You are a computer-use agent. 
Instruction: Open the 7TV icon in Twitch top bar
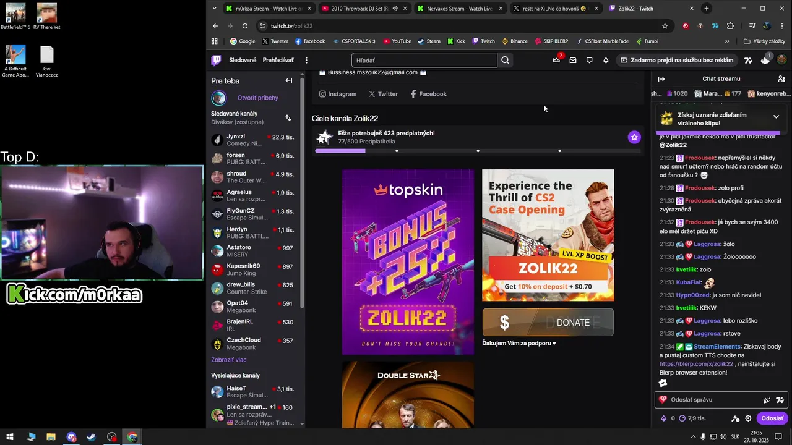[x=748, y=60]
